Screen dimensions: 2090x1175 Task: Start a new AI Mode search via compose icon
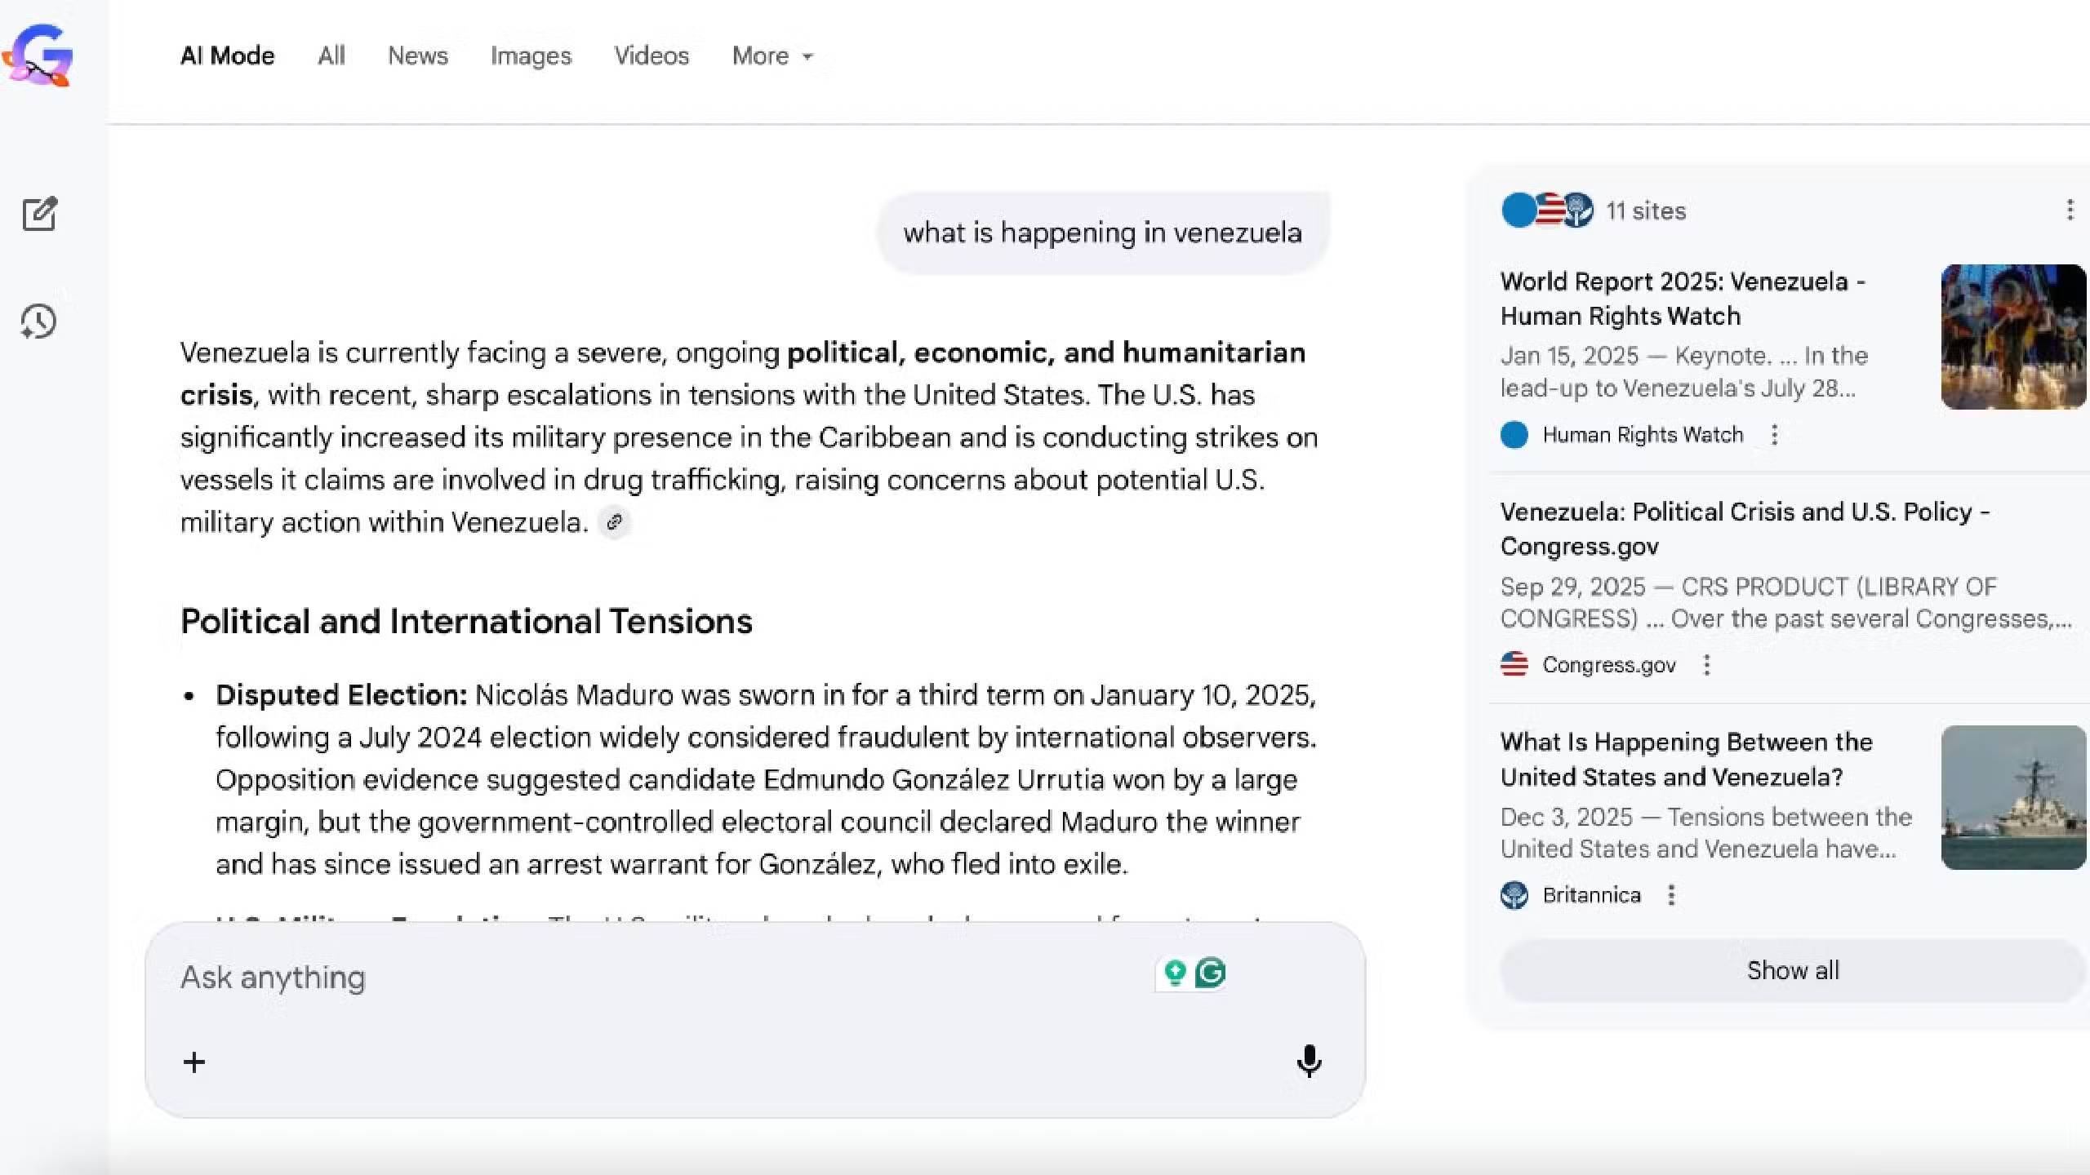[39, 215]
